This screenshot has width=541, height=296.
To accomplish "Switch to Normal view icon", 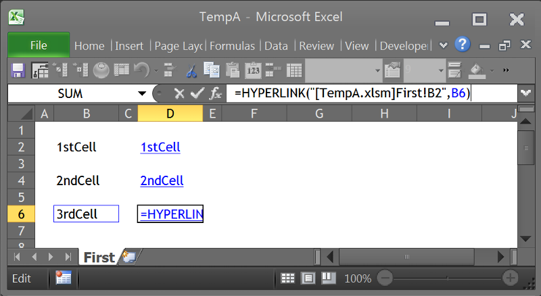I will coord(288,278).
